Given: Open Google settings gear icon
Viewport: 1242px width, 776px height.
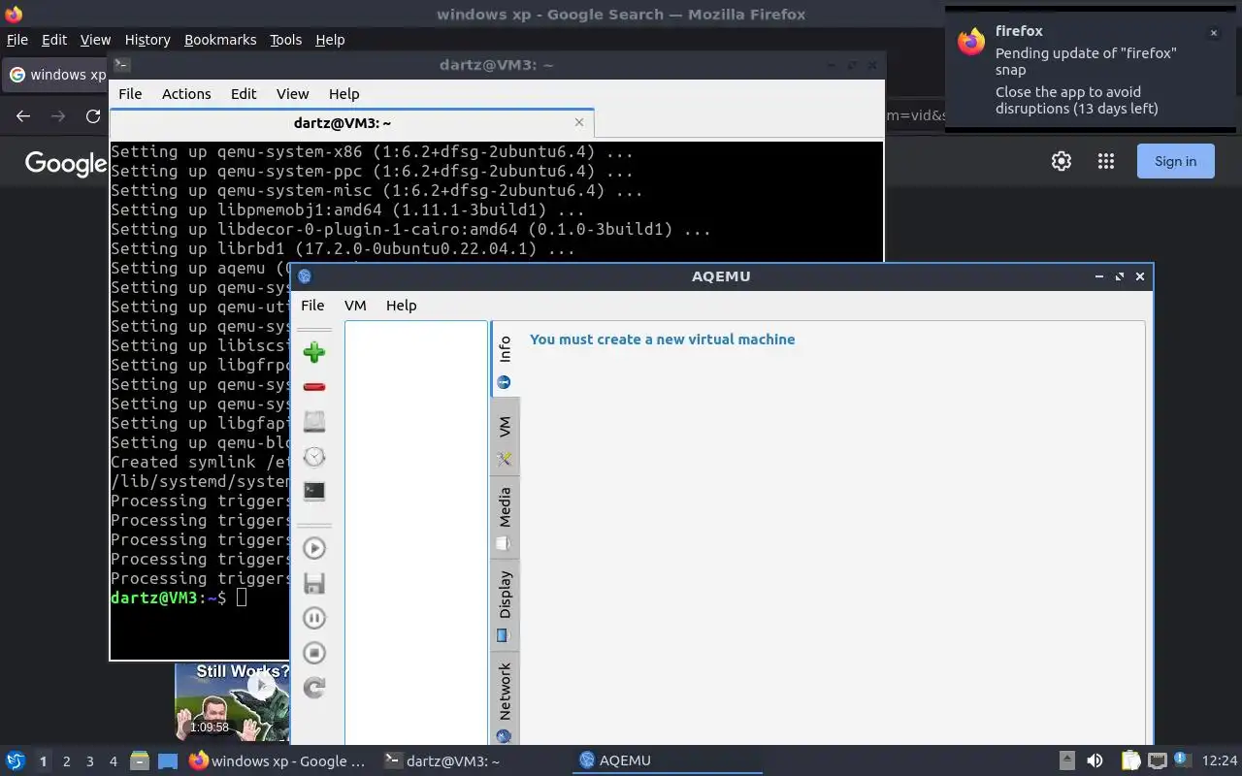Looking at the screenshot, I should point(1062,161).
